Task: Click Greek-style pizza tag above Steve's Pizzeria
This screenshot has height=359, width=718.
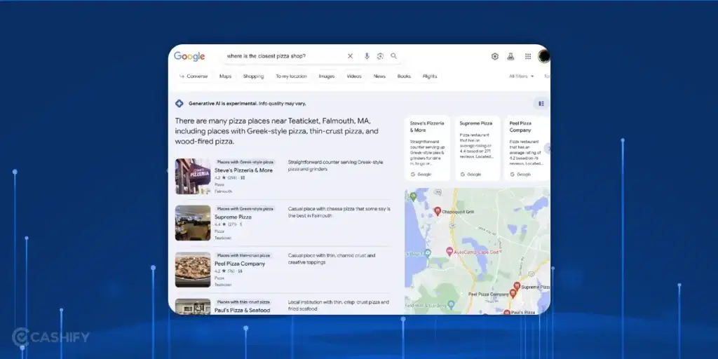Action: tap(245, 162)
